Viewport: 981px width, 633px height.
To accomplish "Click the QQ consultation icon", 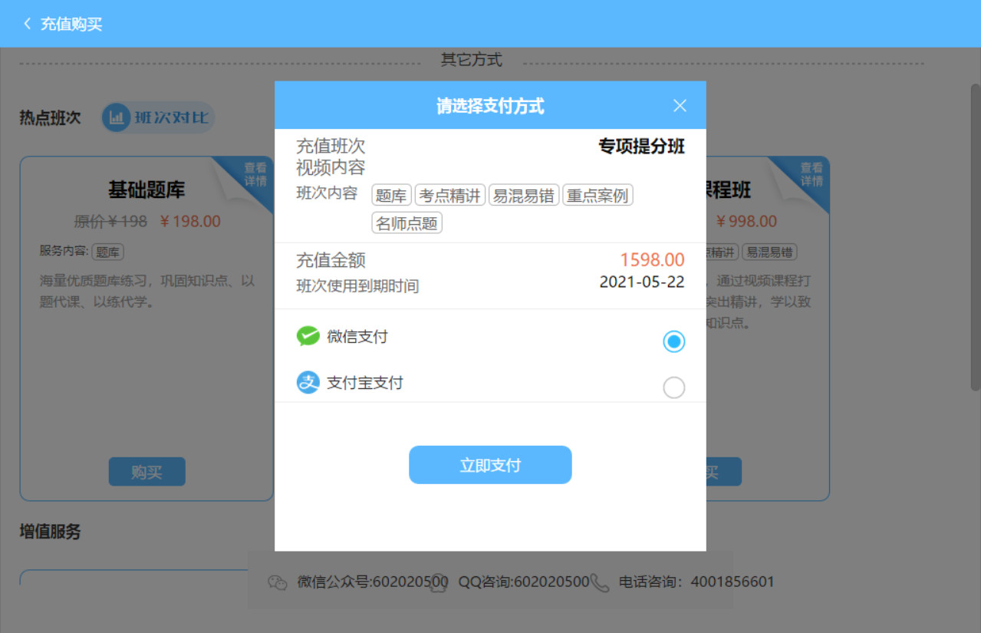I will click(x=439, y=582).
